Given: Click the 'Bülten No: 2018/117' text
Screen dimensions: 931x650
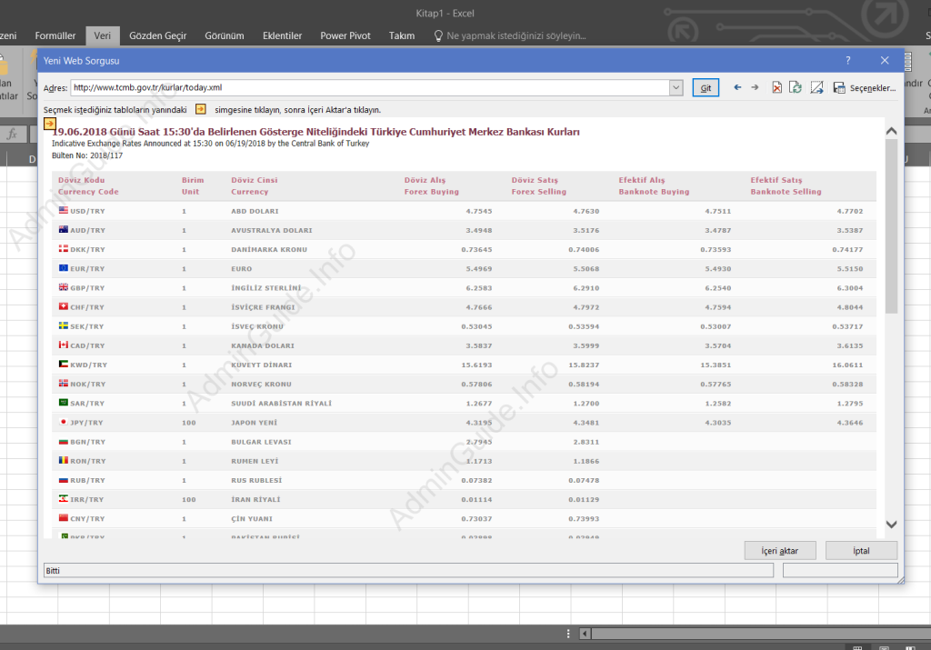Looking at the screenshot, I should click(x=87, y=155).
